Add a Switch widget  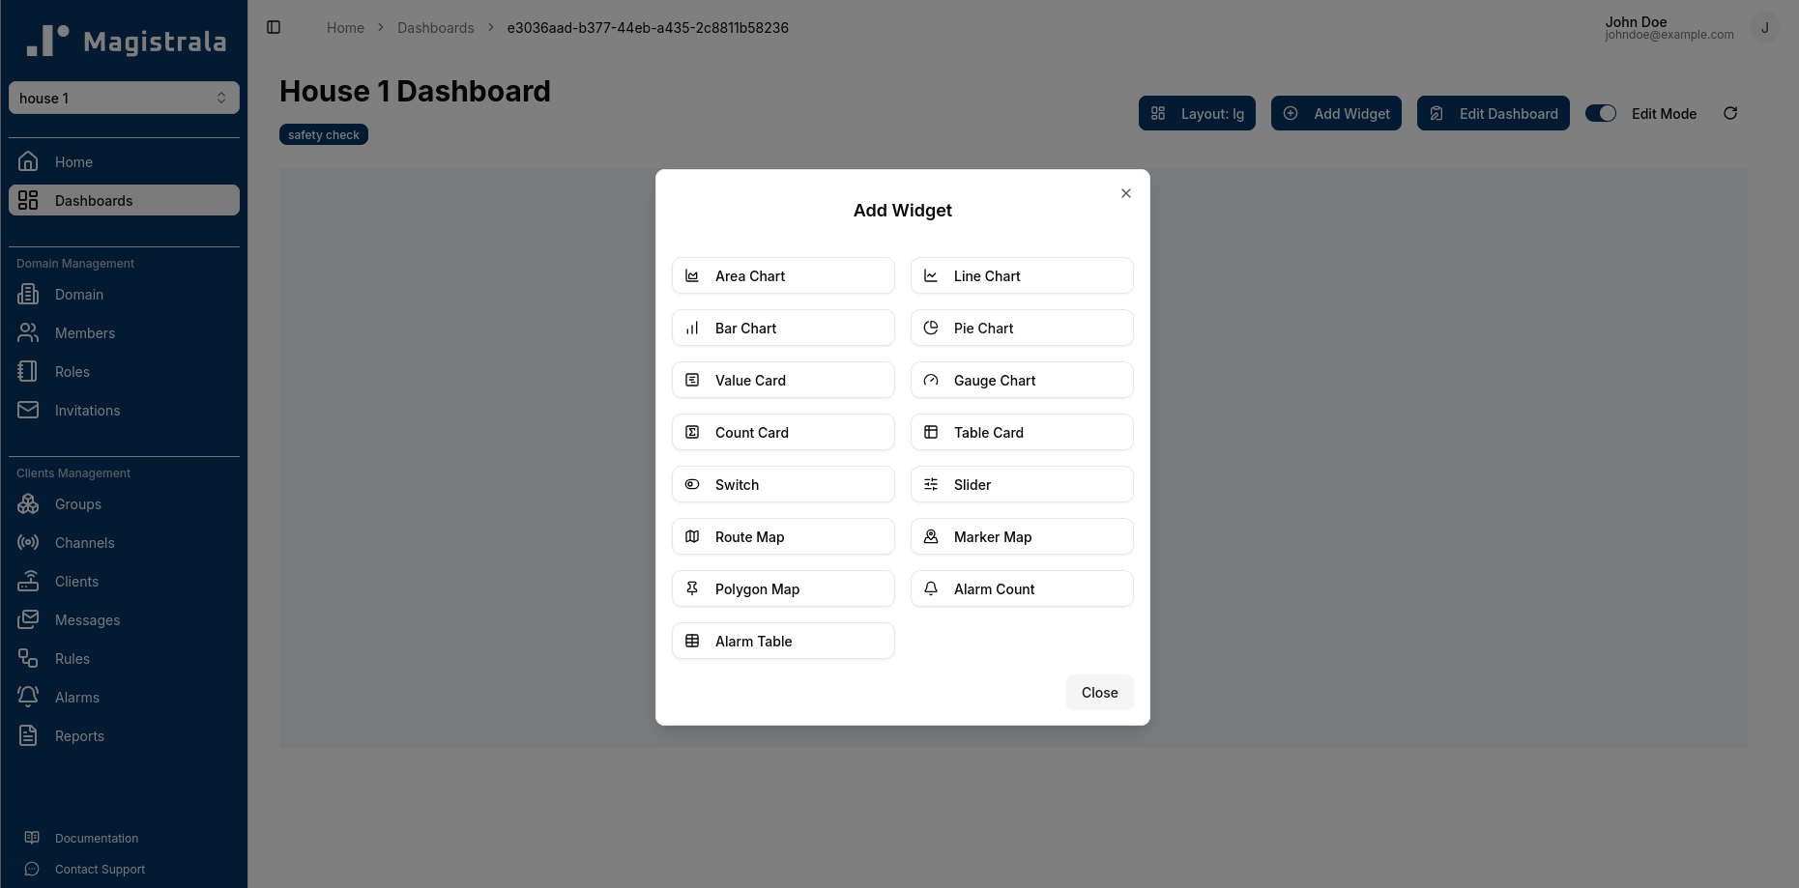[783, 484]
